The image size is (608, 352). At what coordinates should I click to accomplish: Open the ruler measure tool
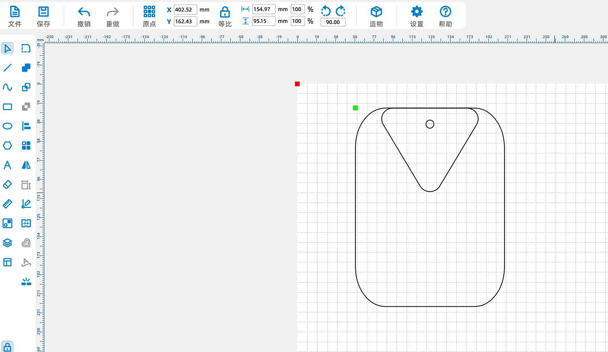(x=8, y=204)
